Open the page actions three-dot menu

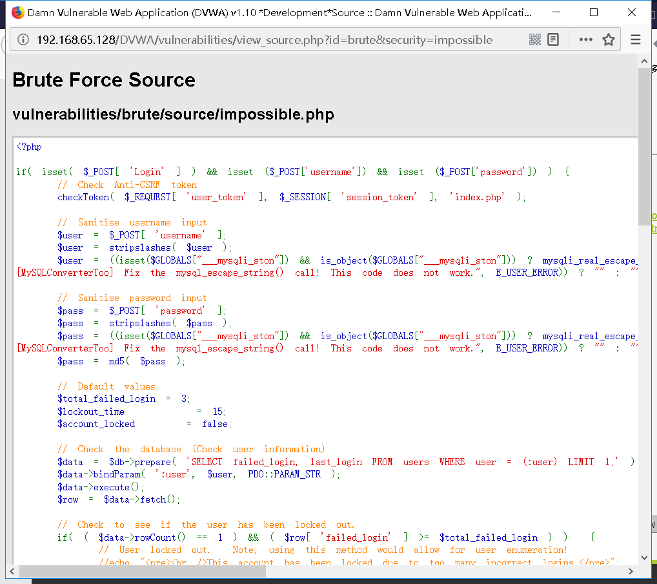585,40
